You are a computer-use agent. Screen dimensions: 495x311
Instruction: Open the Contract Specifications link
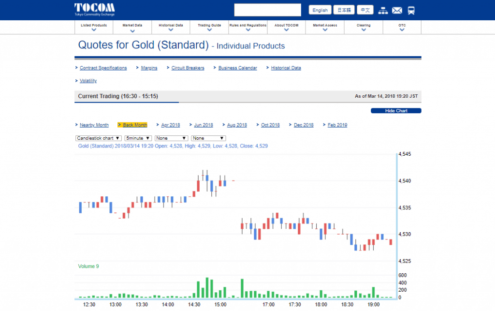coord(103,68)
